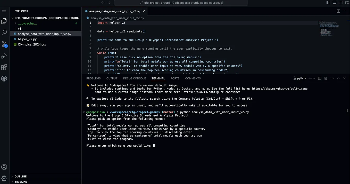This screenshot has height=184, width=350.
Task: Open the Customize Layout control
Action: (x=347, y=3)
